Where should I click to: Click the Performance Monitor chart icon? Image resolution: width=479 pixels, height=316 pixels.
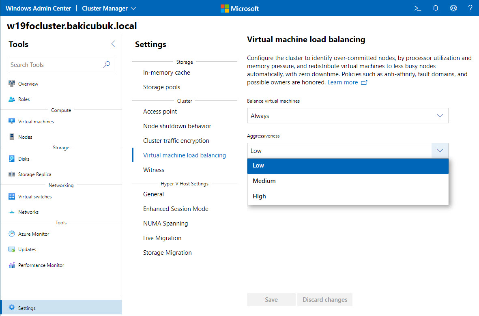pos(12,265)
